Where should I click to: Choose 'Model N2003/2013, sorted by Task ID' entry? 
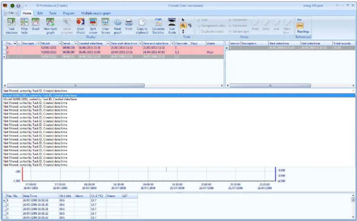tap(179, 95)
